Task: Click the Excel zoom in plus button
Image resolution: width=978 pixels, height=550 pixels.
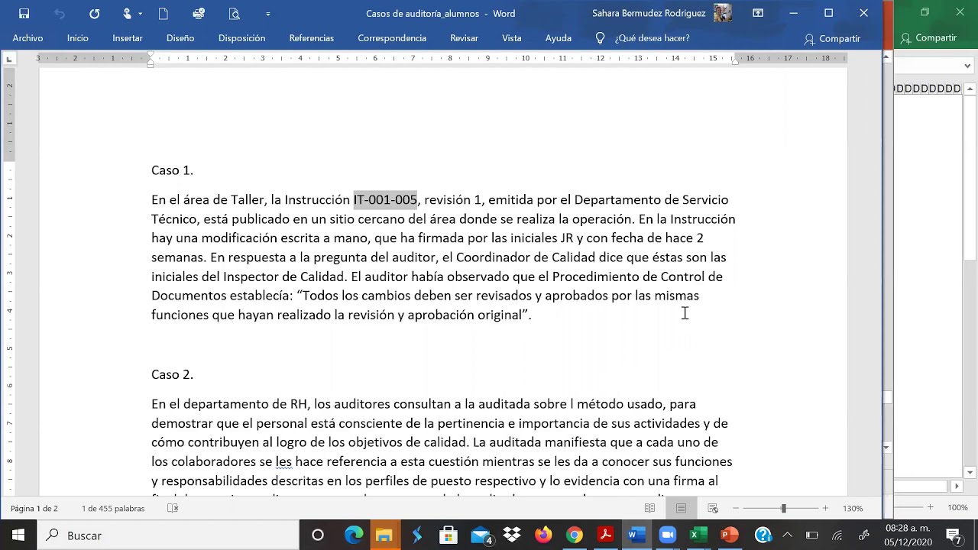Action: 930,507
